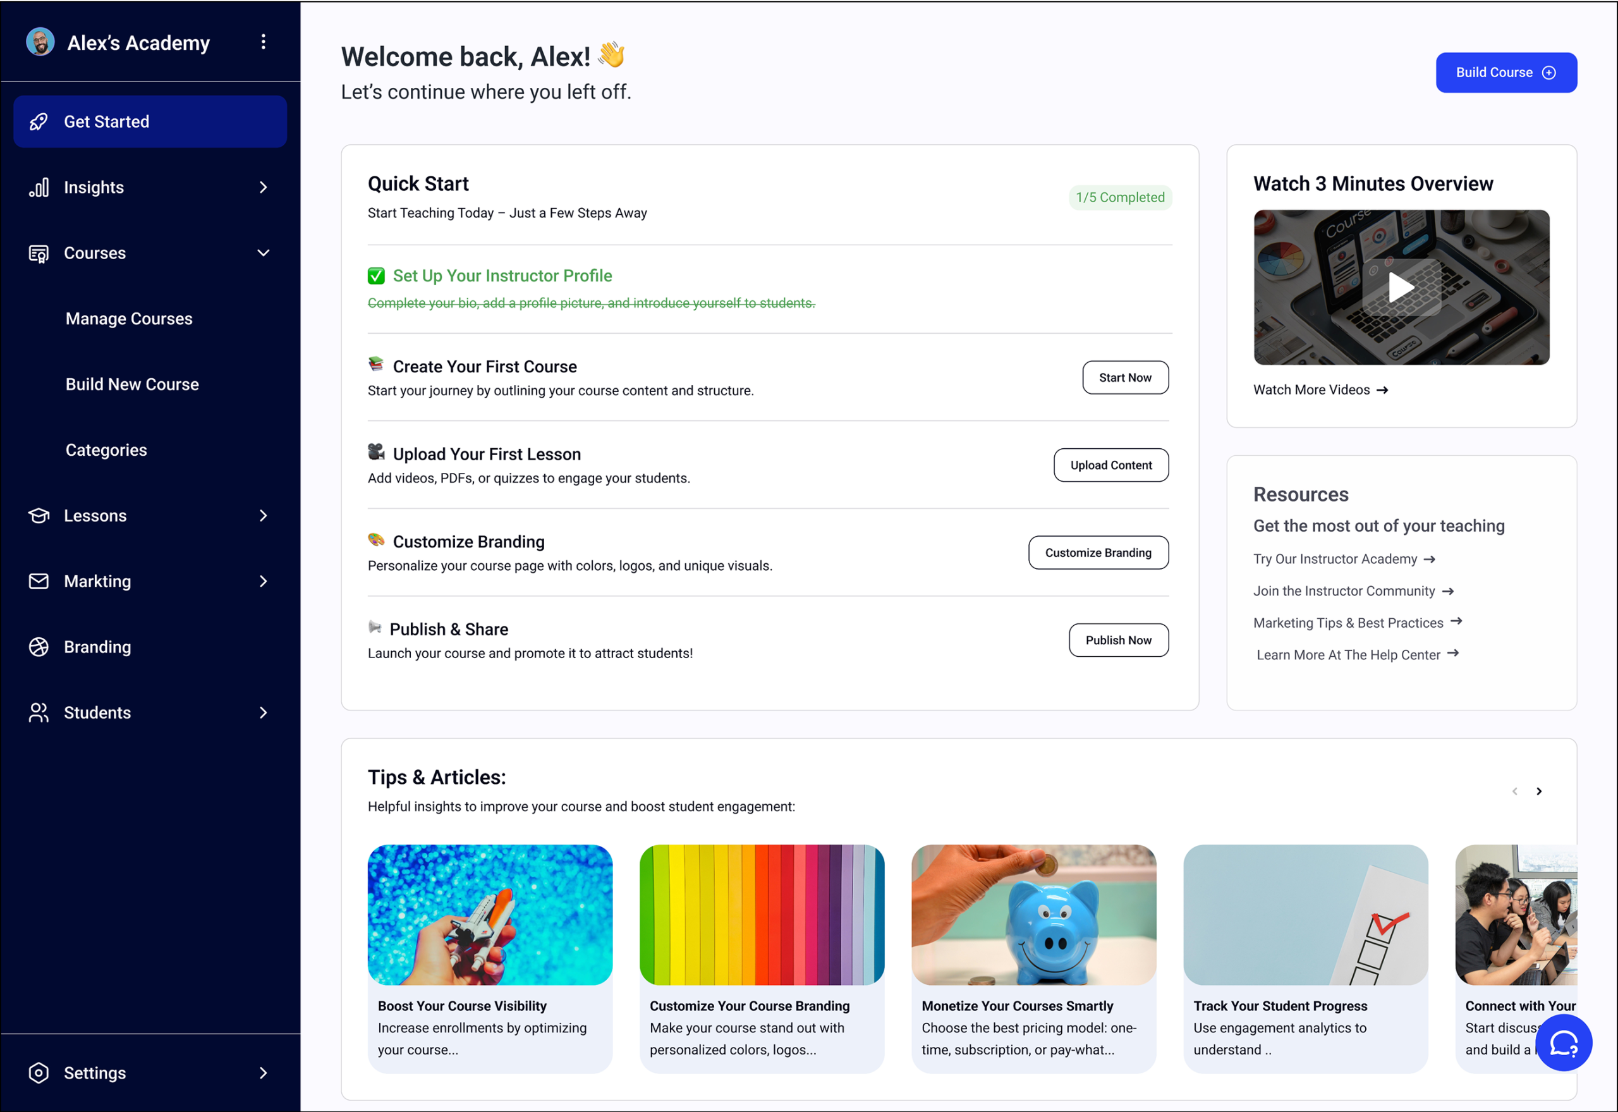Expand the Markting submenu chevron
This screenshot has height=1112, width=1618.
[x=264, y=581]
